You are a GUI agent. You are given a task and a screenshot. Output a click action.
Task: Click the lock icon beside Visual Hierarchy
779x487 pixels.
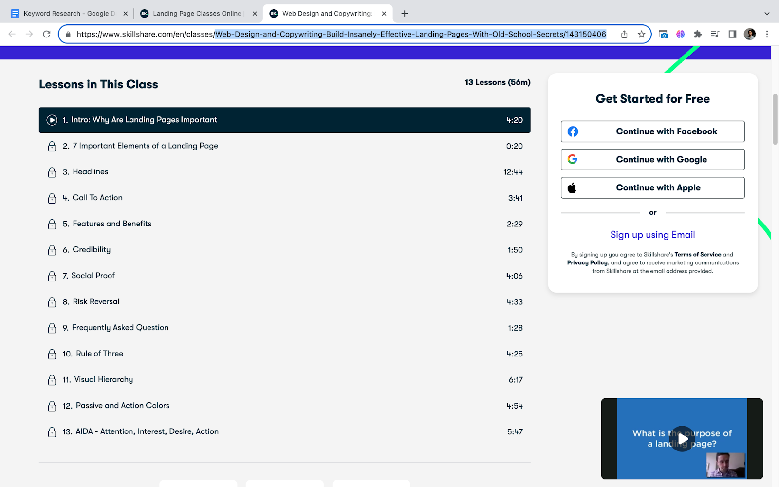tap(52, 380)
